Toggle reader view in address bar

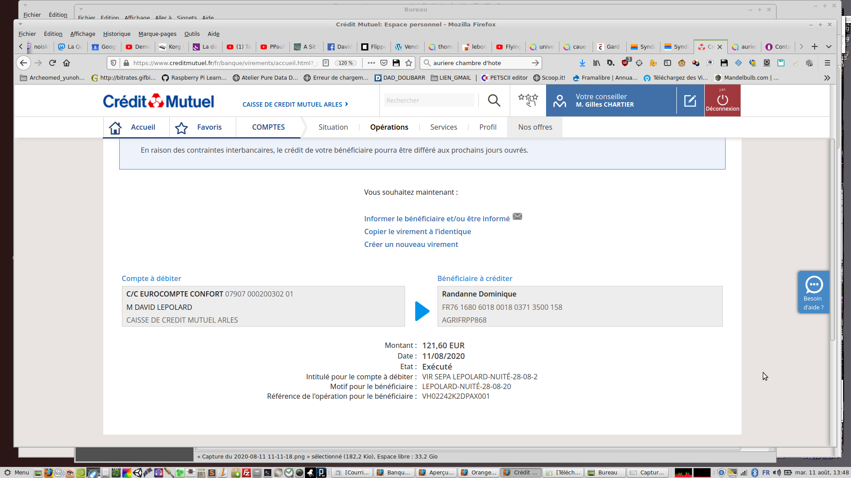(x=326, y=63)
